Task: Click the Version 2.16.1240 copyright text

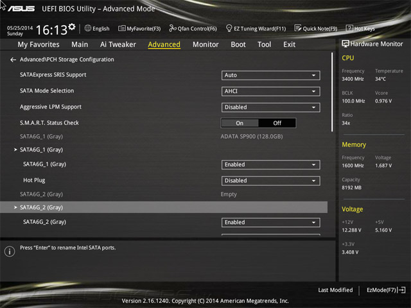Action: tap(205, 301)
